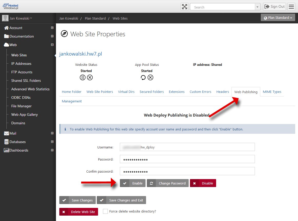This screenshot has width=298, height=221.
Task: Click the Confirm password input field
Action: [187, 171]
